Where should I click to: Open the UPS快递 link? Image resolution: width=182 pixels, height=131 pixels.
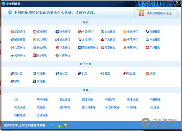click(x=132, y=108)
